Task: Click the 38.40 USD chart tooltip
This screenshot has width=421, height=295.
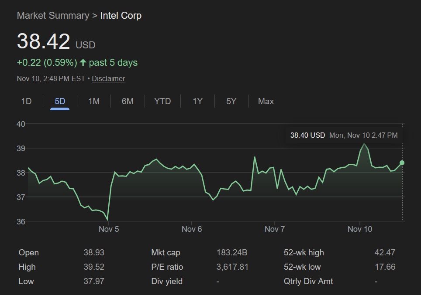Action: [344, 135]
